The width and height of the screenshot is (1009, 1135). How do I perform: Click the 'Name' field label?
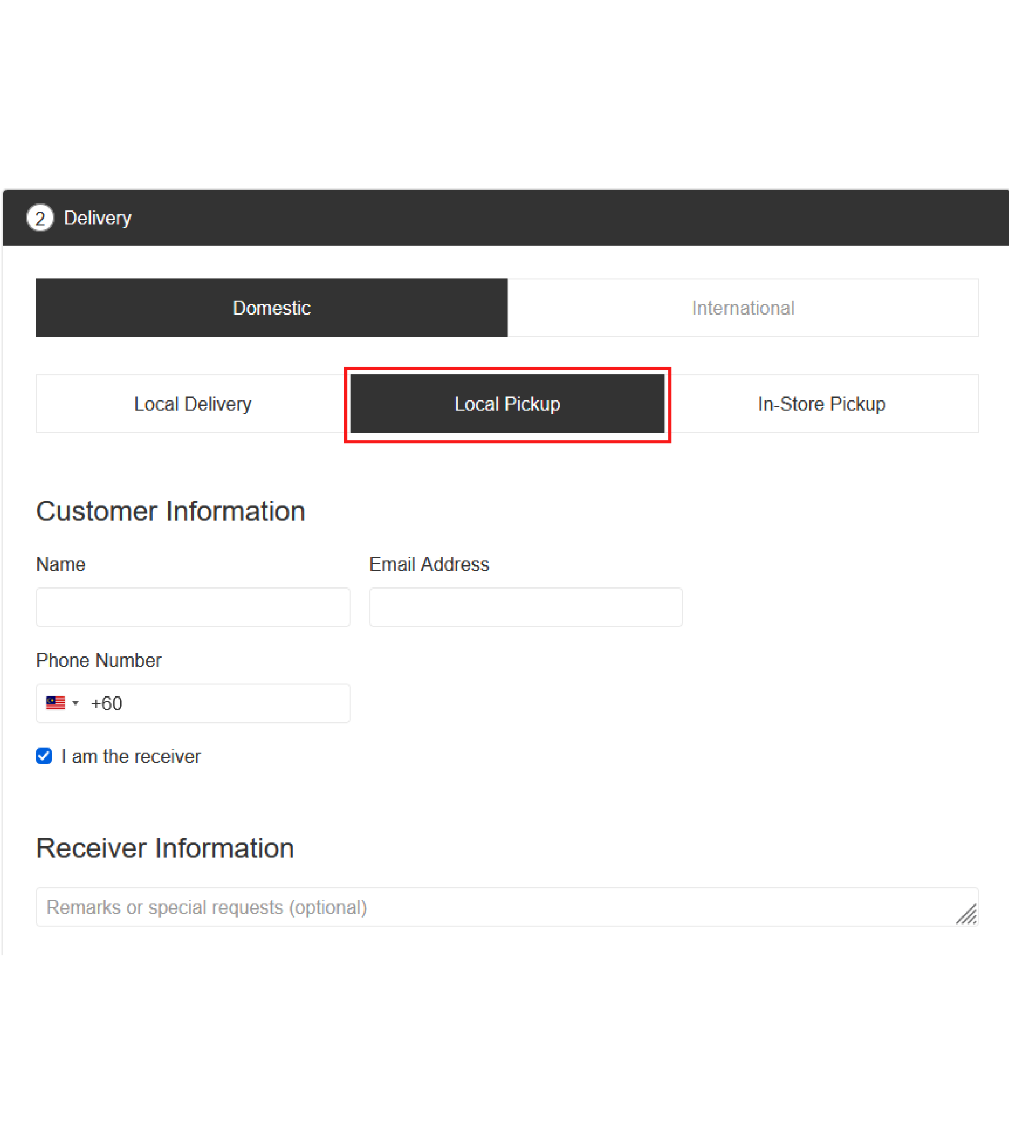pos(61,564)
